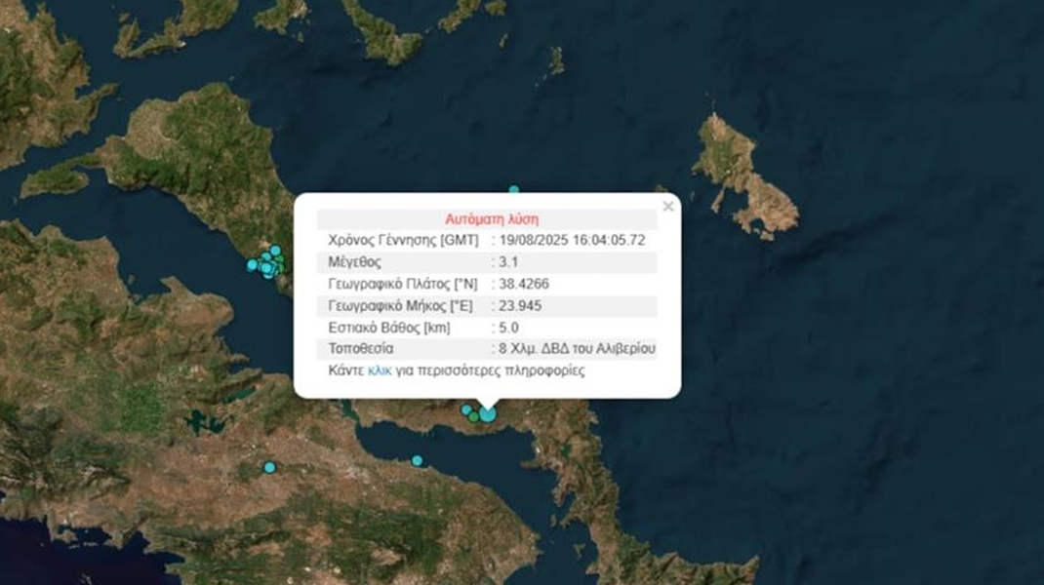Select the leftmost cyan marker in the western cluster

point(253,264)
